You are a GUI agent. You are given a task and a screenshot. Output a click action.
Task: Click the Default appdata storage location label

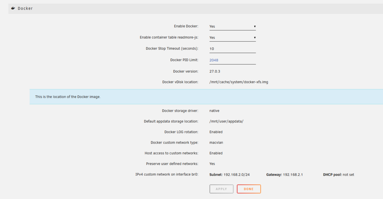click(171, 121)
